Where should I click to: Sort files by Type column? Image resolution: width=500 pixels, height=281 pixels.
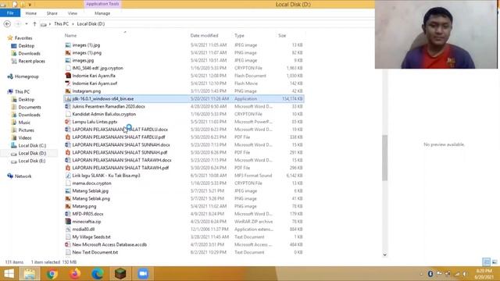click(239, 35)
